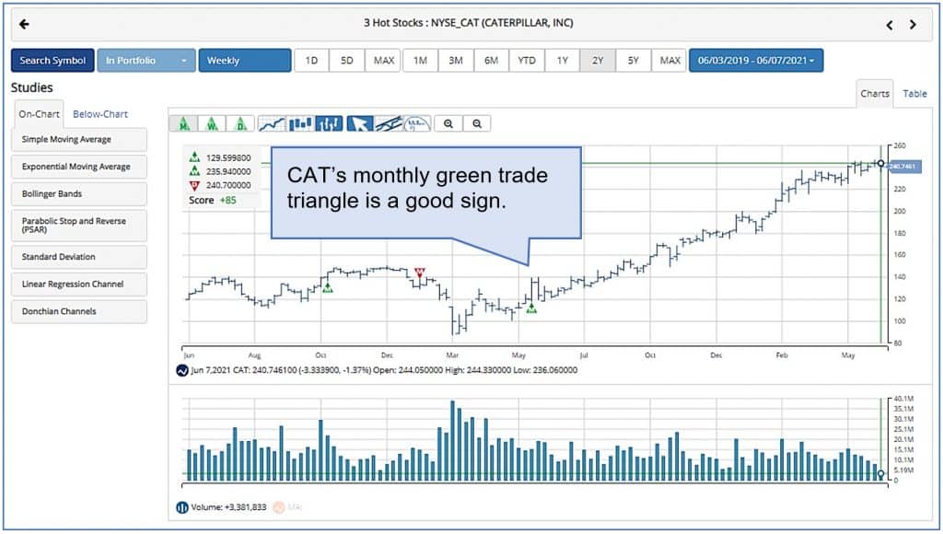Viewport: 943px width, 534px height.
Task: Click the Search Symbol button
Action: point(52,61)
